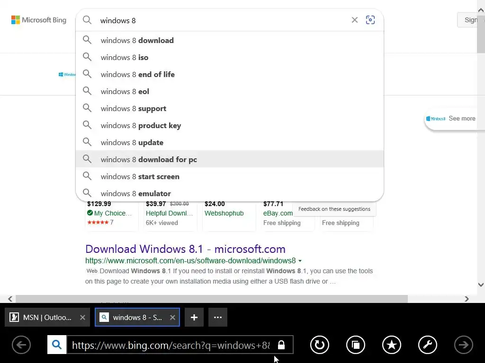Click the browser address bar URL
This screenshot has width=485, height=363.
(171, 345)
